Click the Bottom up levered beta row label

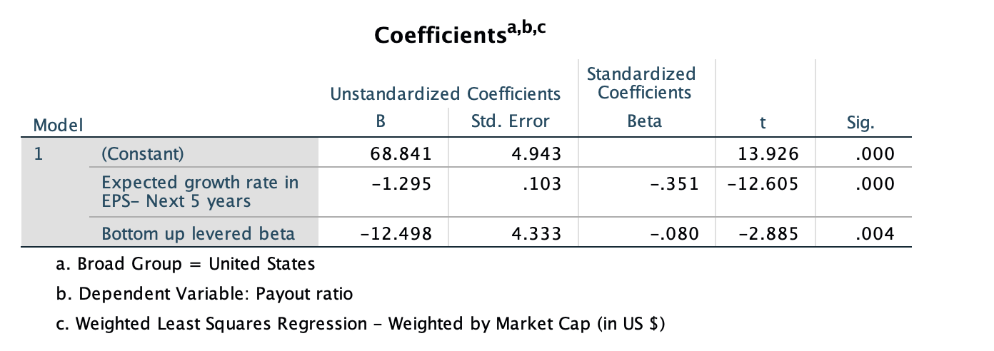[x=199, y=233]
